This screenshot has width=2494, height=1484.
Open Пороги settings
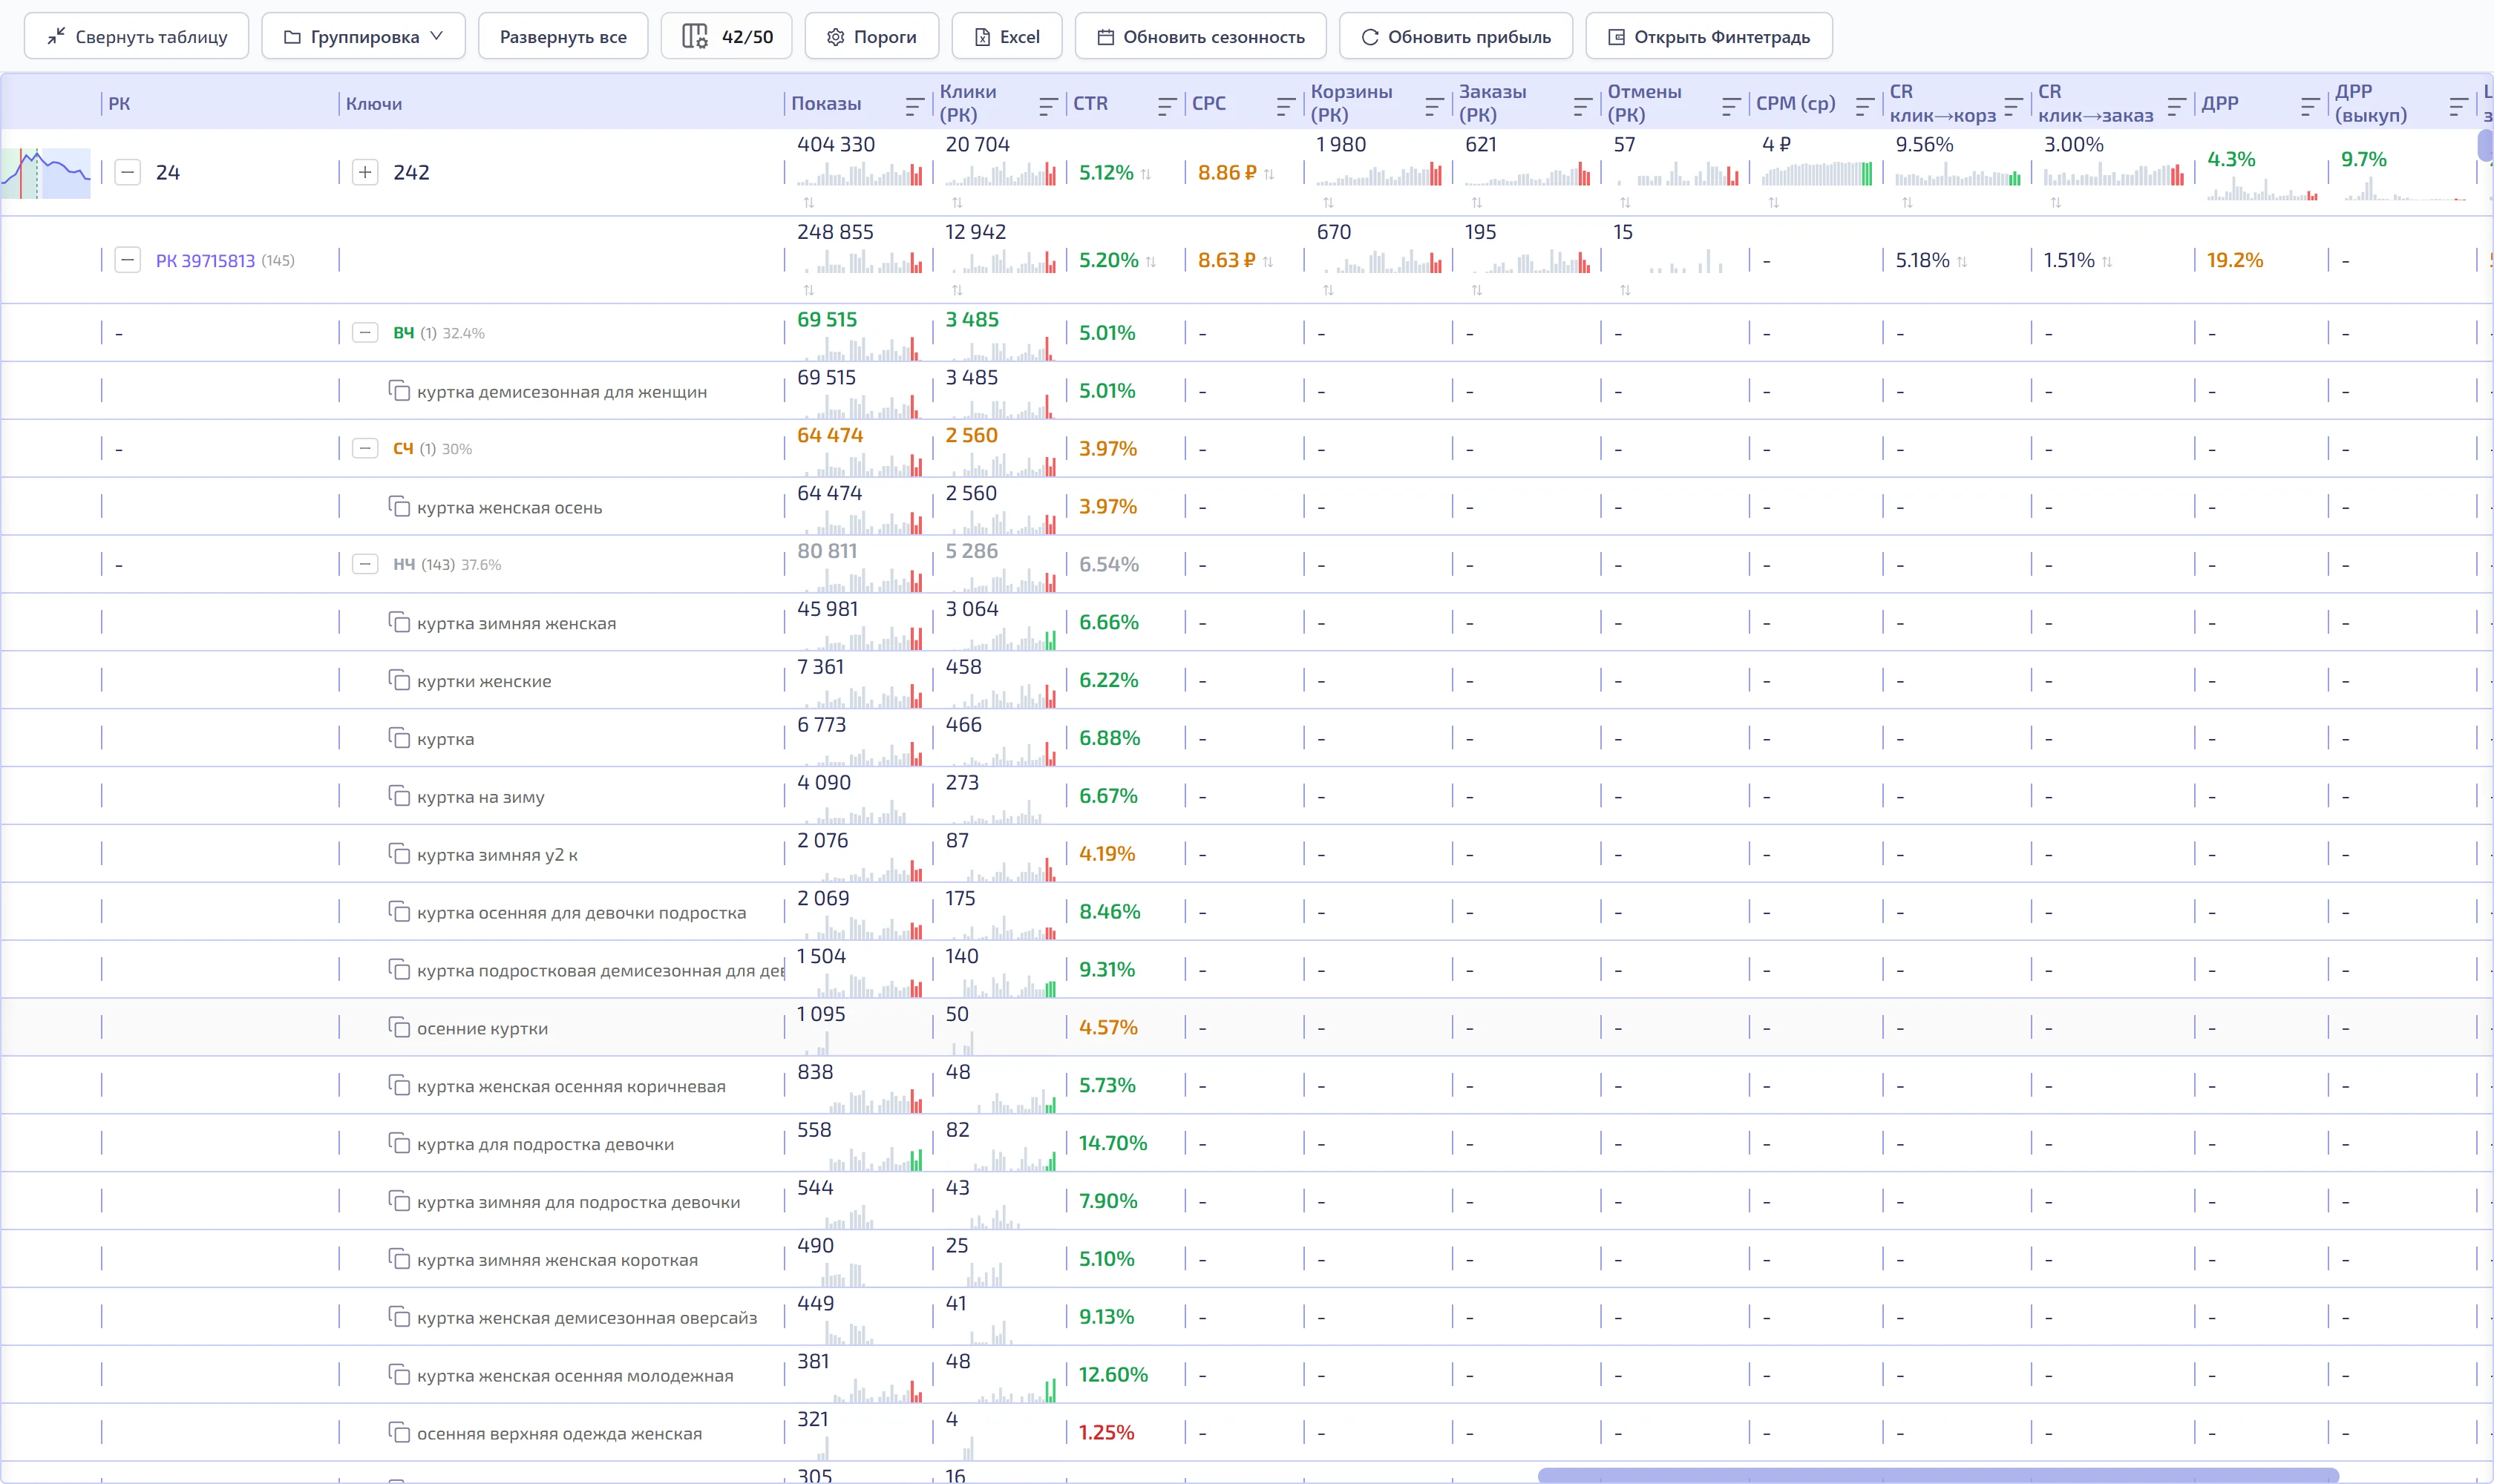click(x=871, y=37)
